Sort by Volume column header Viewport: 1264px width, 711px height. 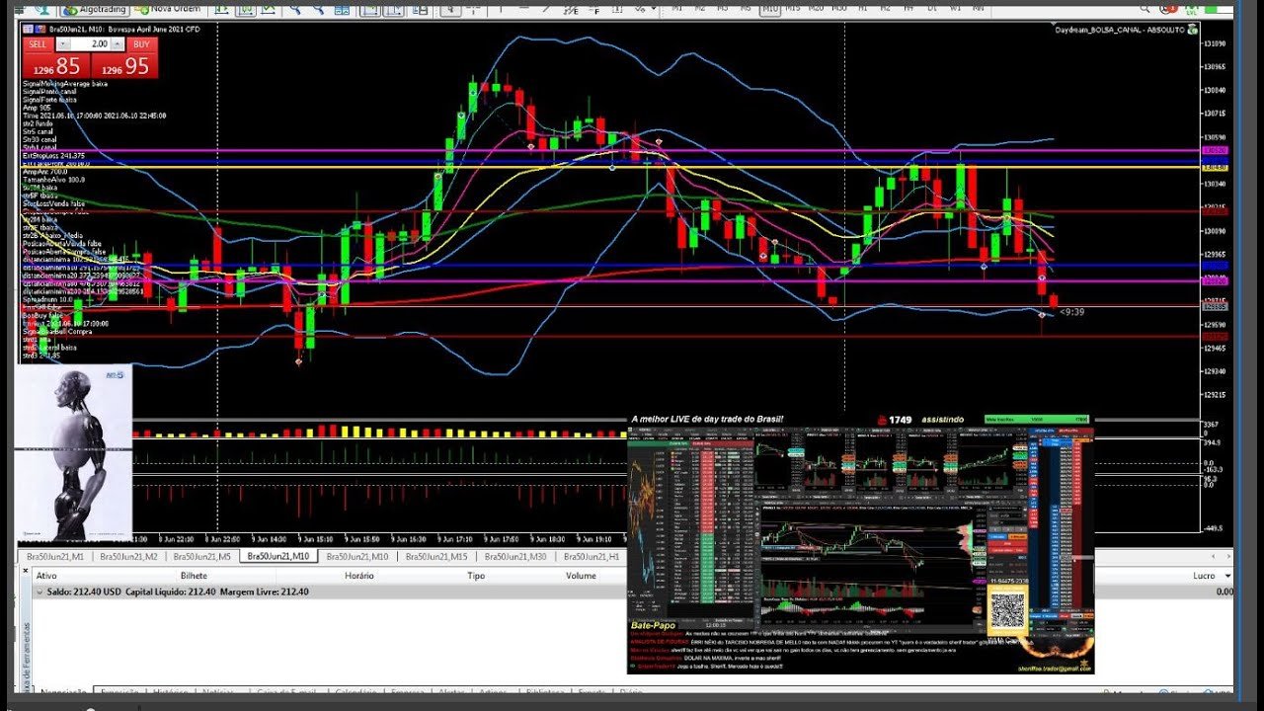581,576
